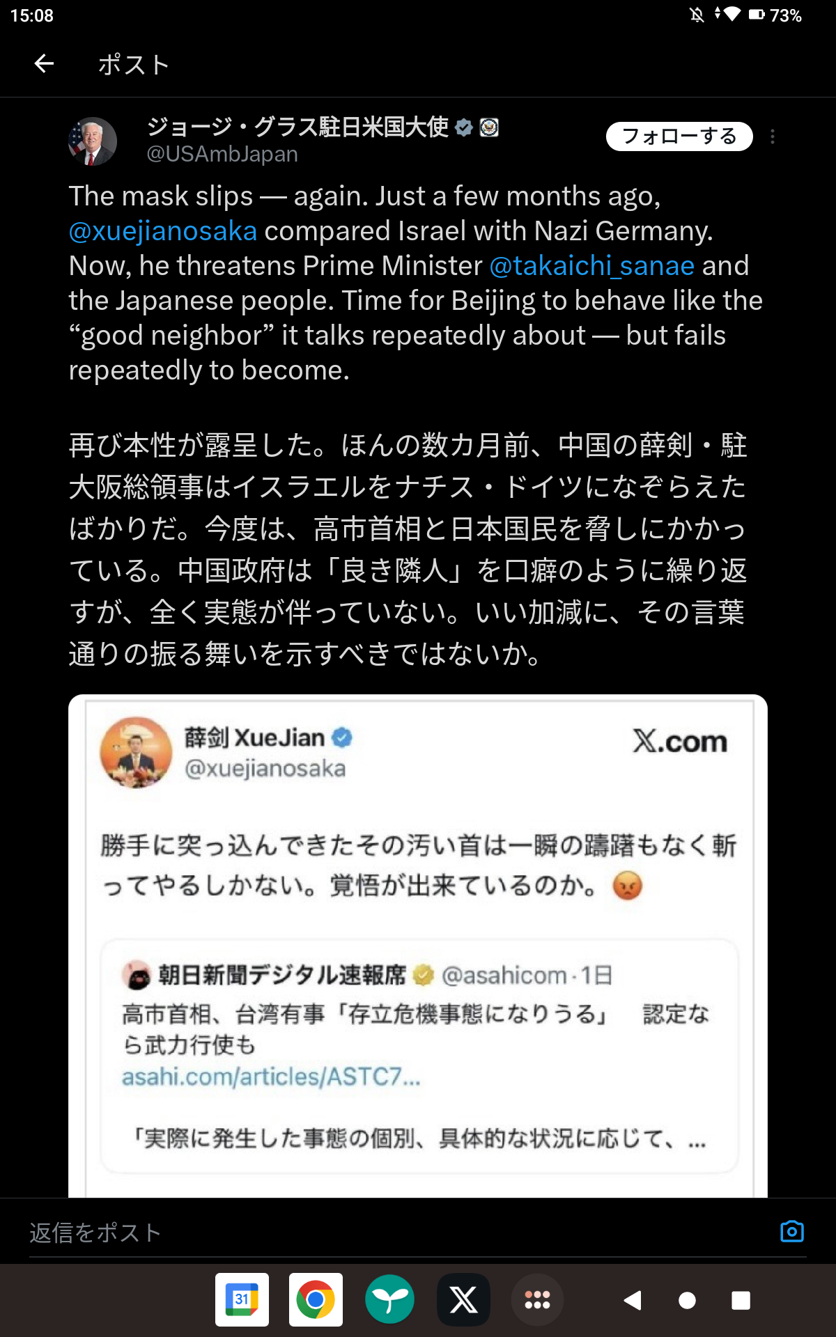Screen dimensions: 836x1337
Task: Open the green sprout app in taskbar
Action: 389,1299
